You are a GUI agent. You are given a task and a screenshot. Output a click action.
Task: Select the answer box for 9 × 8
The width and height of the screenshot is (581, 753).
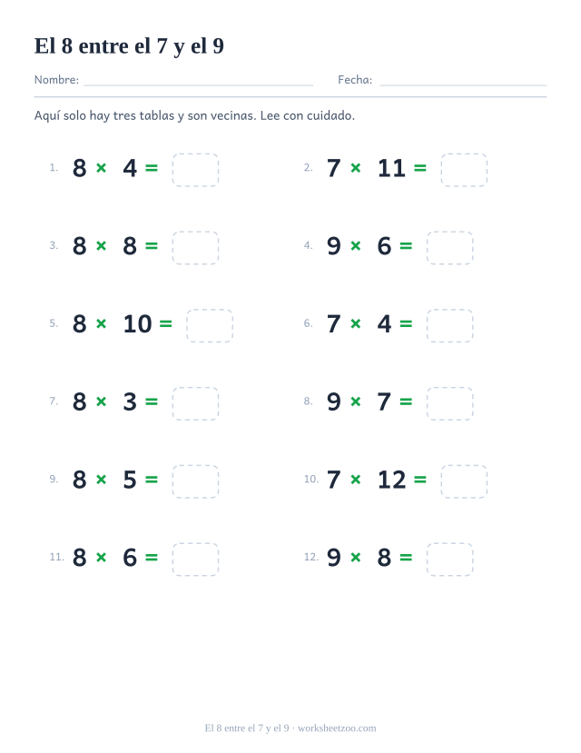(449, 559)
